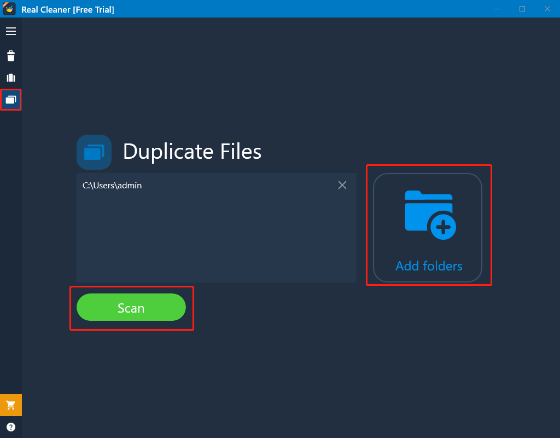Open the suitcase tools section in sidebar
This screenshot has width=560, height=438.
click(11, 78)
